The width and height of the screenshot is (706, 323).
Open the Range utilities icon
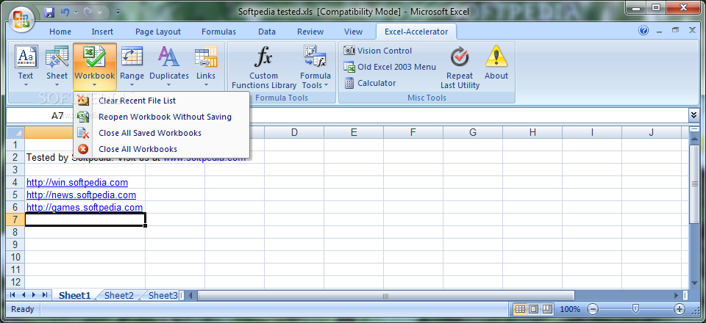pos(132,57)
